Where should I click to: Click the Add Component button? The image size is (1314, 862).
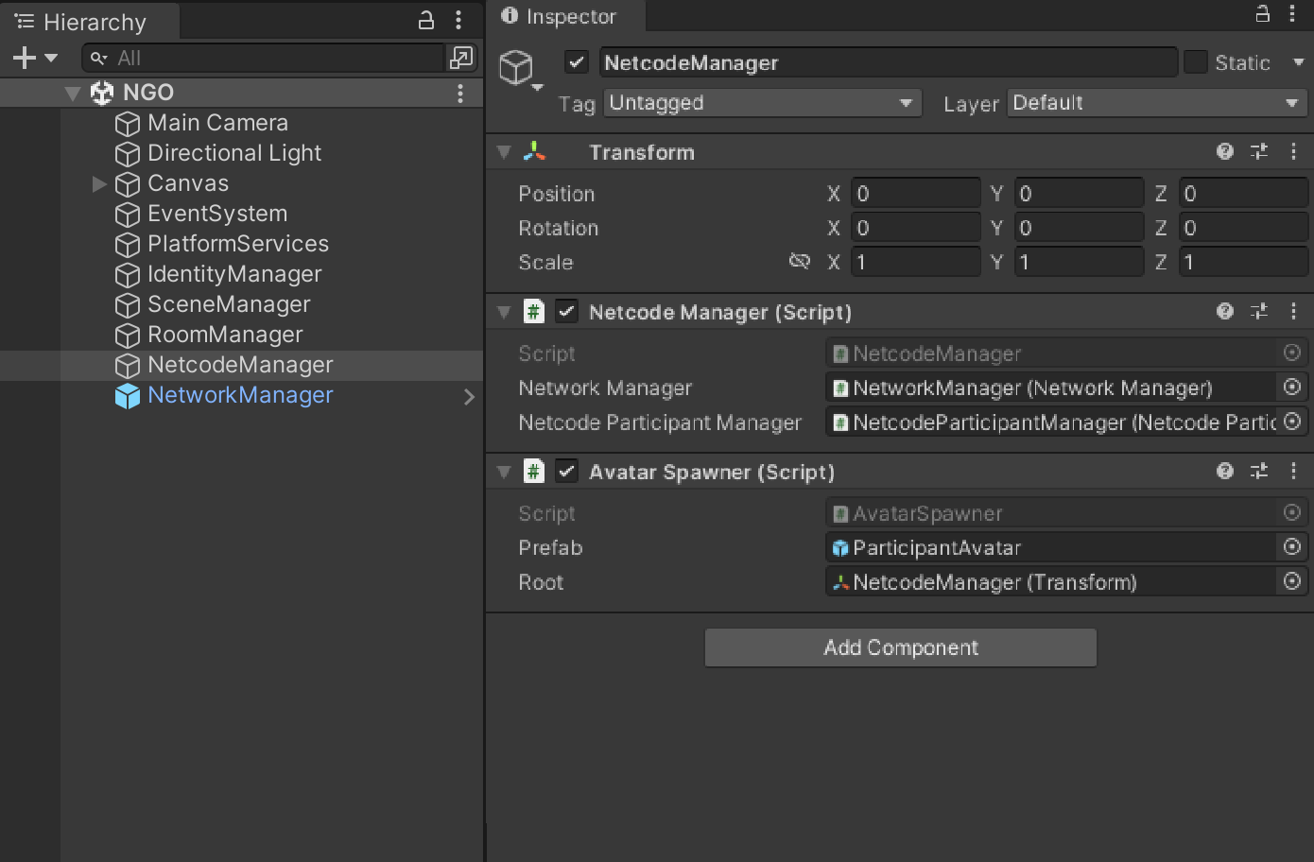[x=900, y=647]
